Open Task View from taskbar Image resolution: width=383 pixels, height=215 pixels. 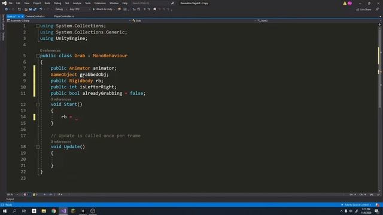coord(24,211)
